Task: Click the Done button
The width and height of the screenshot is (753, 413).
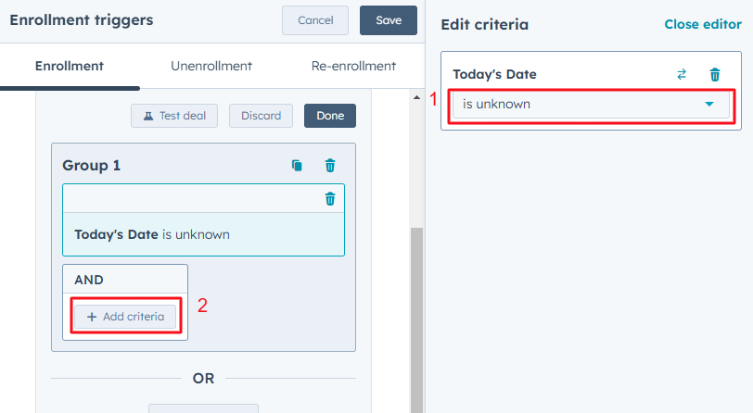Action: click(330, 116)
